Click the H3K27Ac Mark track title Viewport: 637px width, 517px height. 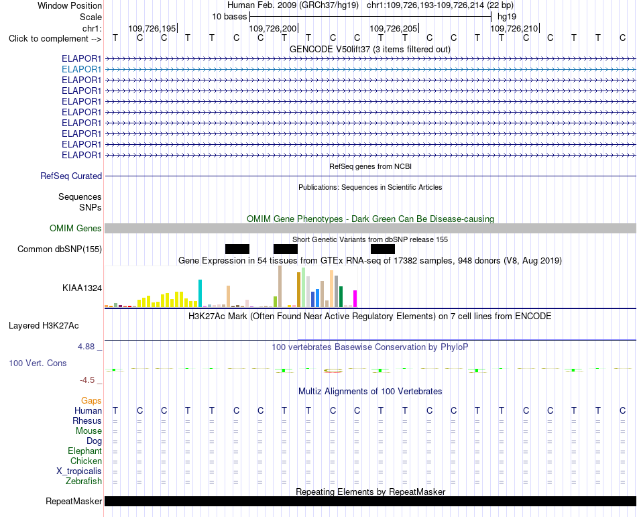coord(370,317)
